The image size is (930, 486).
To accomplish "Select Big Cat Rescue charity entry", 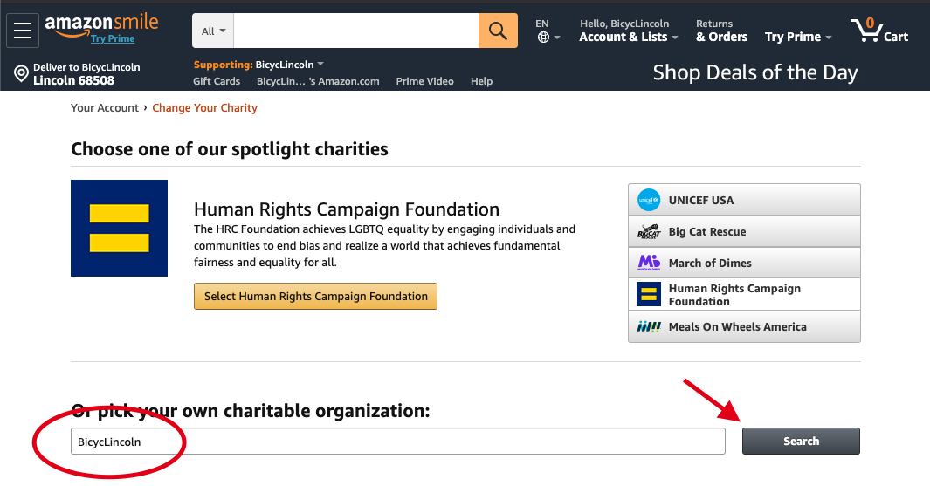I will tap(744, 232).
